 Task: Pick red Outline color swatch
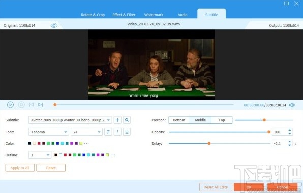tap(65, 155)
